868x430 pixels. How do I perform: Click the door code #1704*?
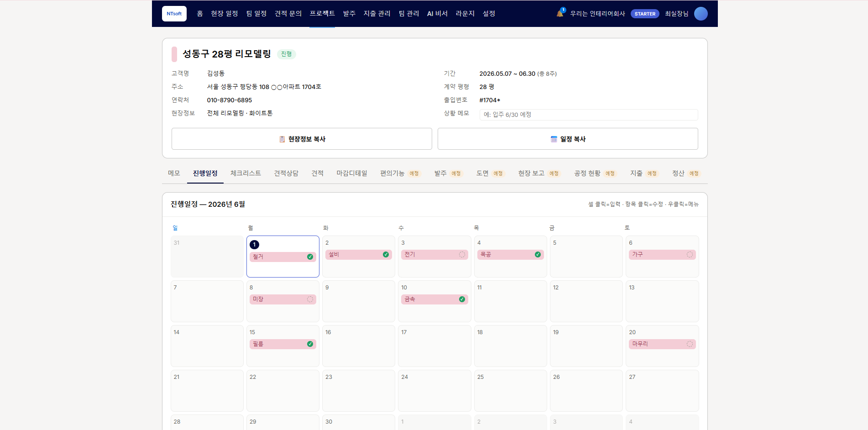pos(490,100)
